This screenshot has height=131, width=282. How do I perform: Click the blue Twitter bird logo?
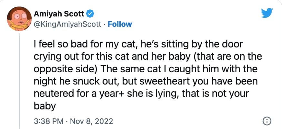point(267,14)
